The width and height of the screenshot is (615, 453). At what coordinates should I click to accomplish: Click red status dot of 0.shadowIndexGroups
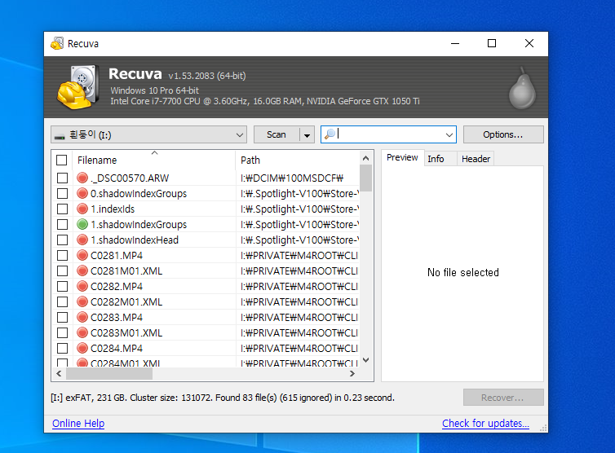tap(82, 193)
